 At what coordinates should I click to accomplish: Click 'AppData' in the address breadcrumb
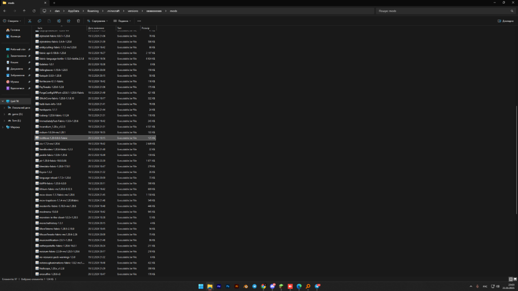74,11
